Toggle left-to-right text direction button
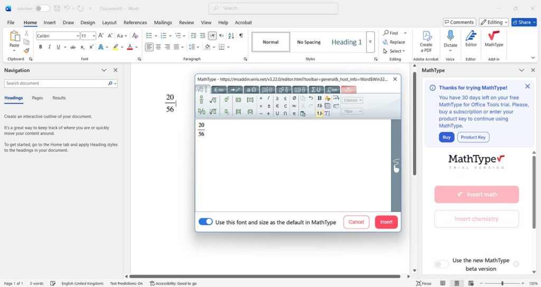 pos(212,36)
